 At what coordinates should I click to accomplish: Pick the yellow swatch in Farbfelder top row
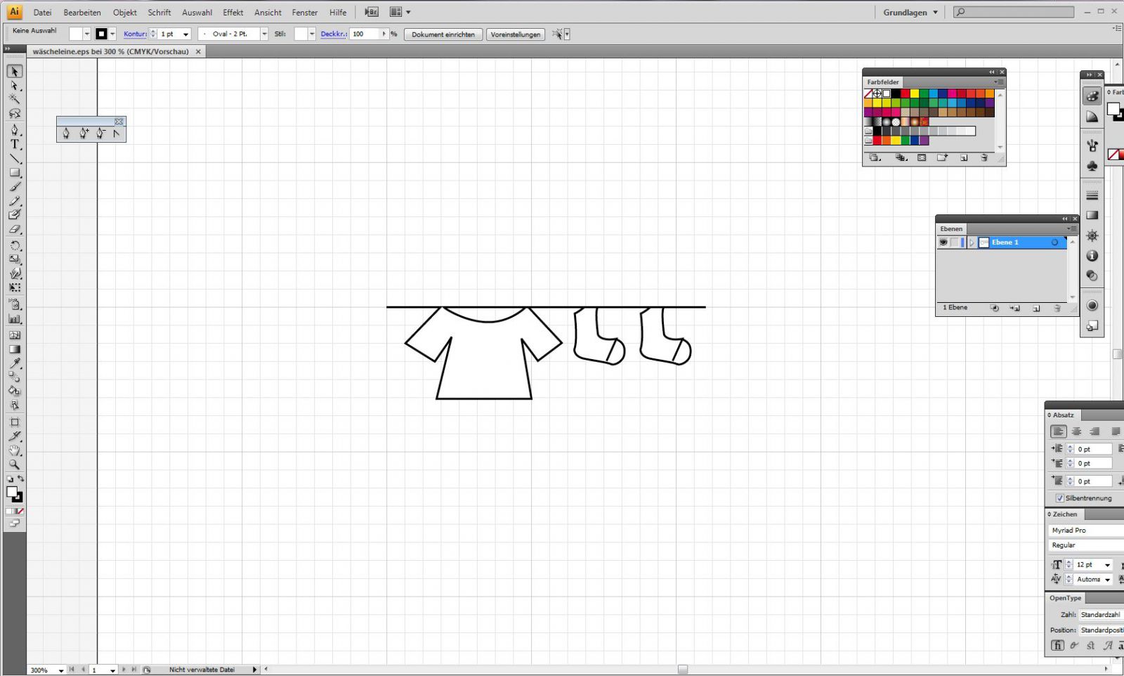[915, 93]
